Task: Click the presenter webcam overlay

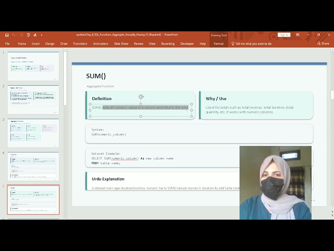Action: (x=276, y=182)
